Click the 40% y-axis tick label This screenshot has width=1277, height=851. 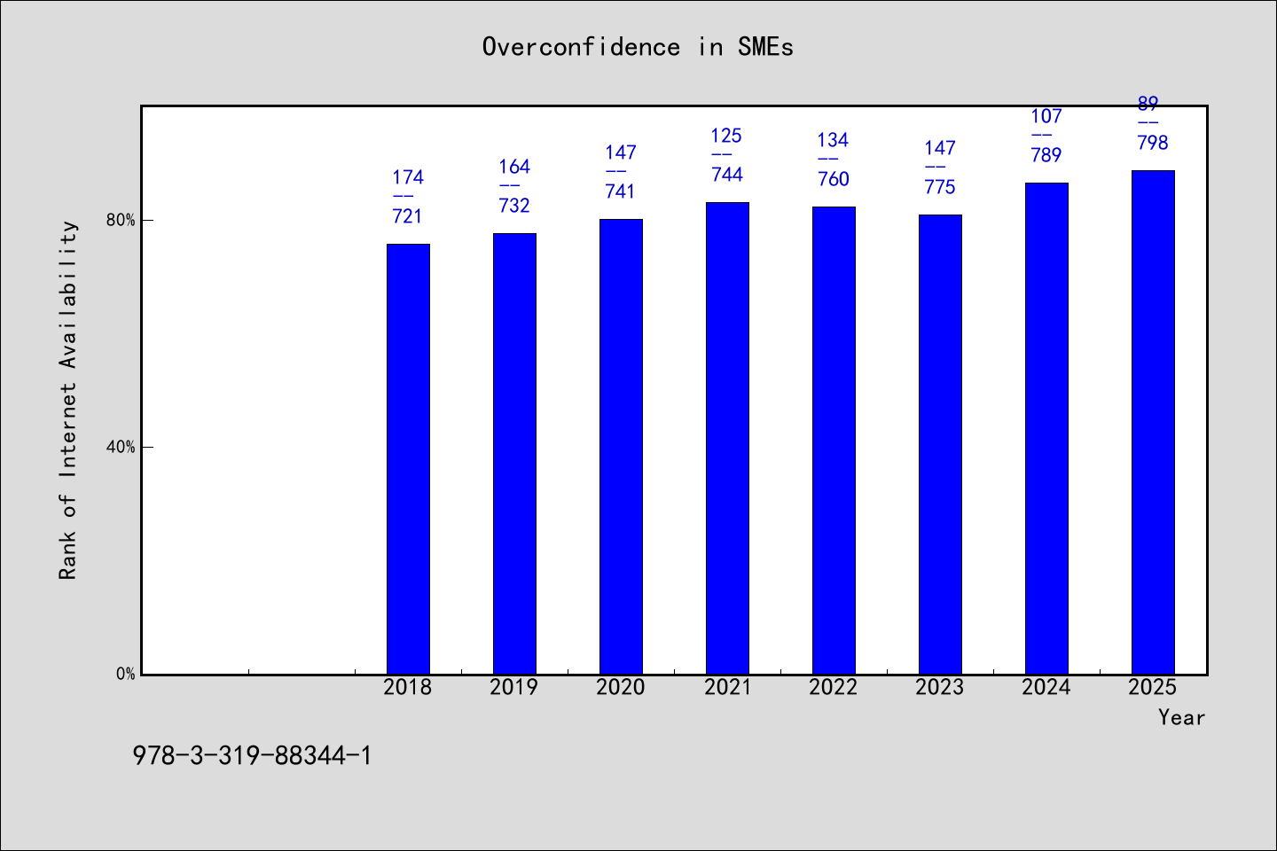tap(121, 447)
